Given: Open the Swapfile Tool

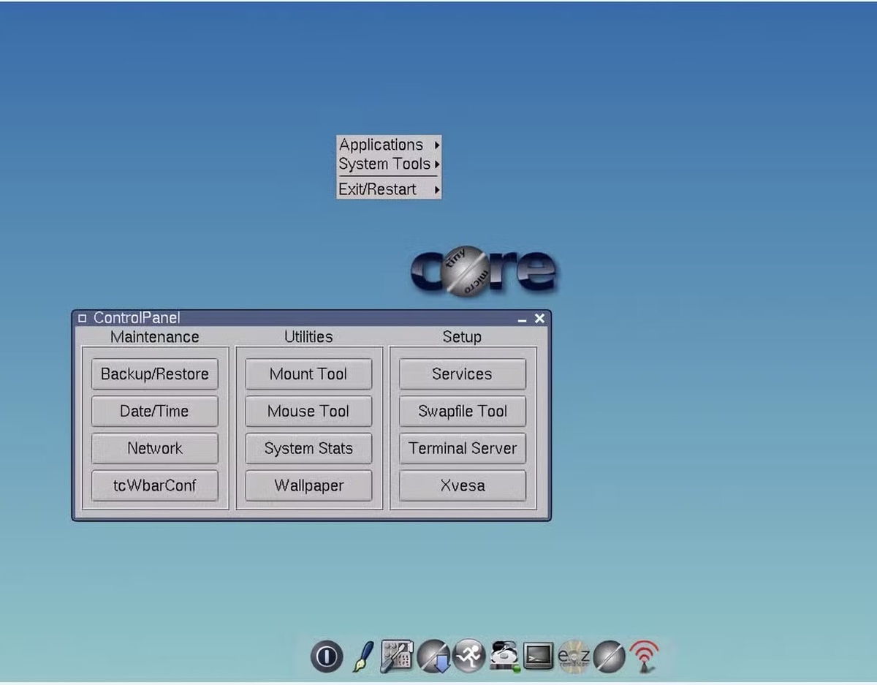Looking at the screenshot, I should pyautogui.click(x=463, y=411).
